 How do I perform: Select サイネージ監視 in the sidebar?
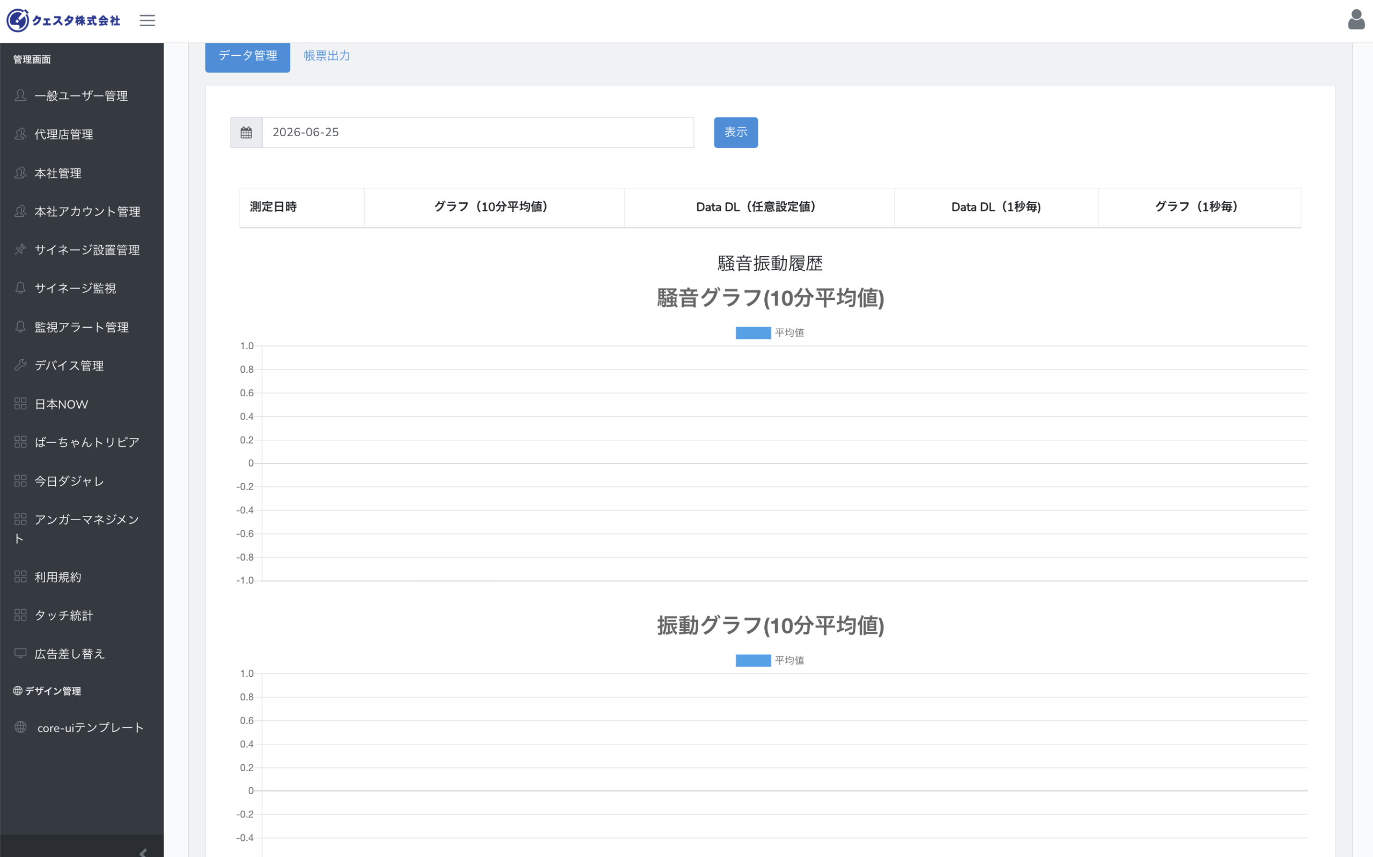coord(82,289)
